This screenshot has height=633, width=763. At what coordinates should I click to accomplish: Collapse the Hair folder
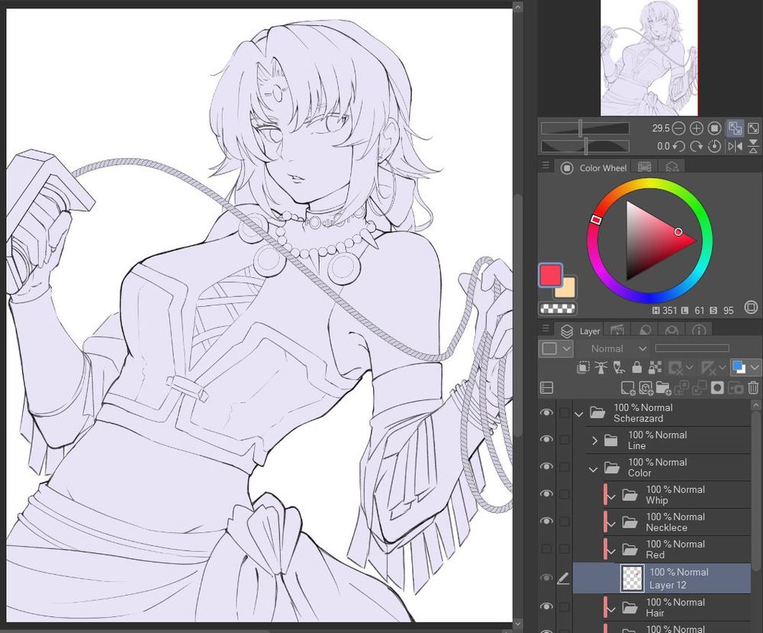click(x=612, y=609)
